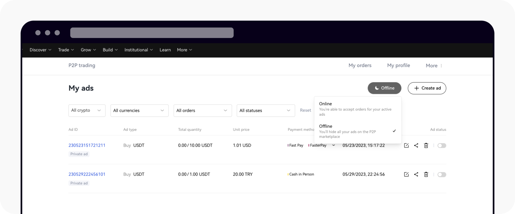
Task: Click the Ad ID column header
Action: tap(73, 130)
